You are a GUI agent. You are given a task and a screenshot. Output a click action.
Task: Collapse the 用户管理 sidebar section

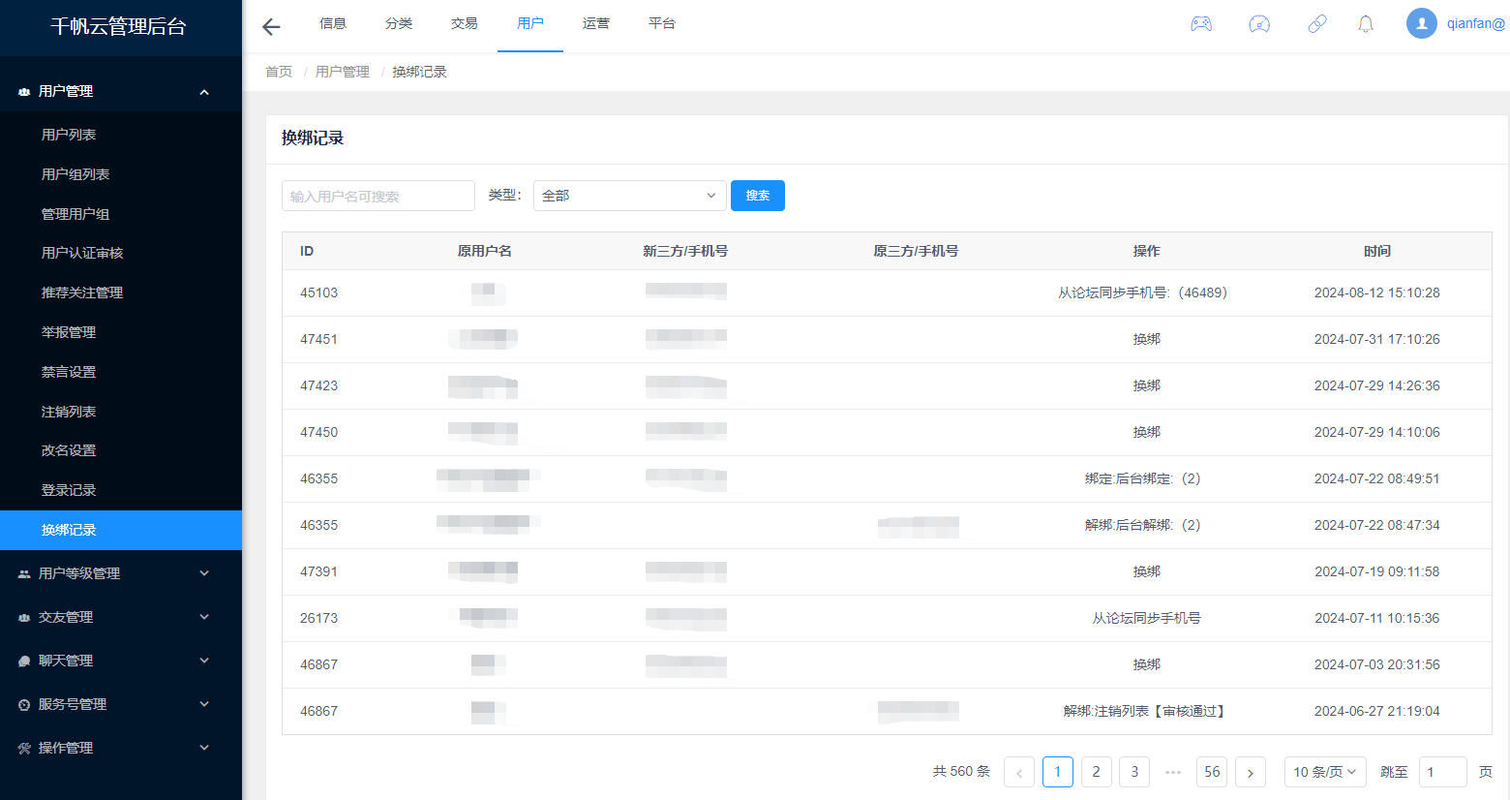tap(204, 92)
